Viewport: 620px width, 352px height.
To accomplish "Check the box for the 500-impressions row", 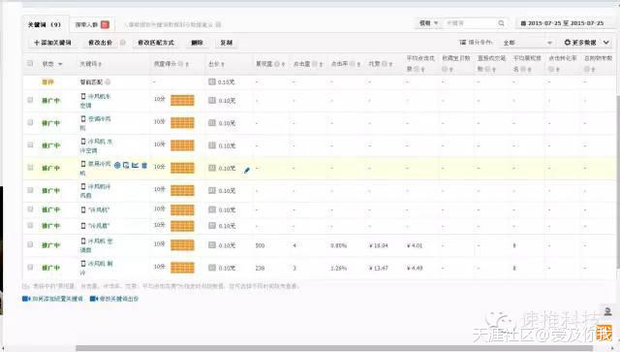I will click(x=30, y=244).
